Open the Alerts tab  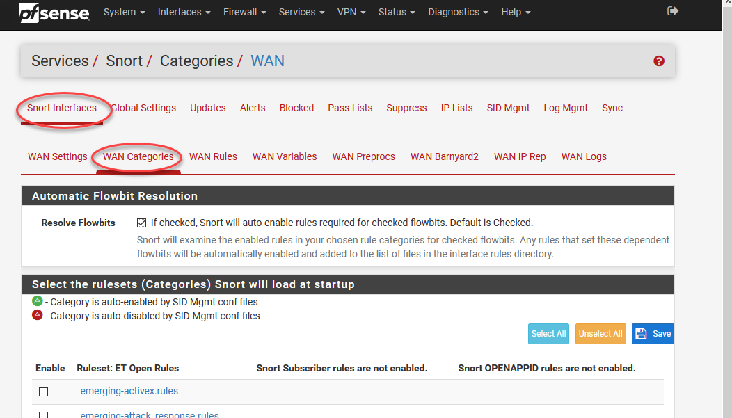[253, 108]
